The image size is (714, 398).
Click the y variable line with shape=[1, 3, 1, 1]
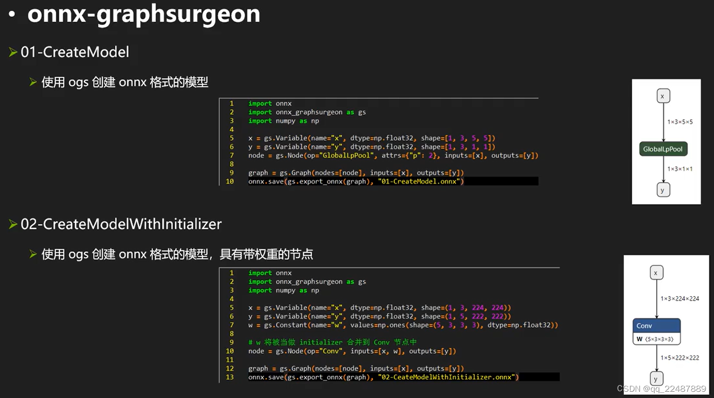[372, 147]
